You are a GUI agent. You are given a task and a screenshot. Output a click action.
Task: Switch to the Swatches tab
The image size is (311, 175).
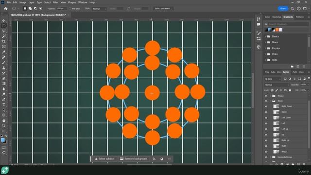coord(276,17)
